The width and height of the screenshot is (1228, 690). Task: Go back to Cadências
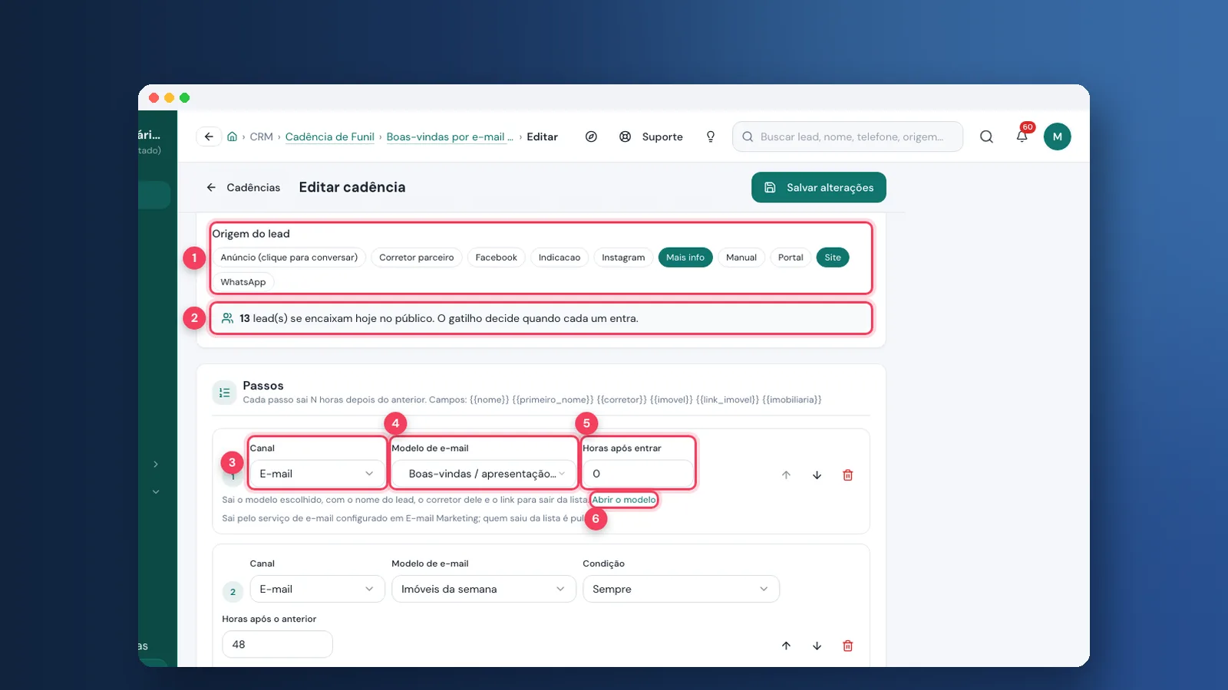(x=243, y=187)
